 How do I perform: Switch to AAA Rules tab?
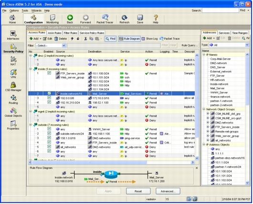tap(54, 33)
